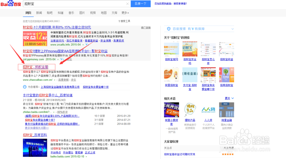This screenshot has width=286, height=159.
Task: Open the PPmoney 财宝招 result title
Action: pos(65,51)
